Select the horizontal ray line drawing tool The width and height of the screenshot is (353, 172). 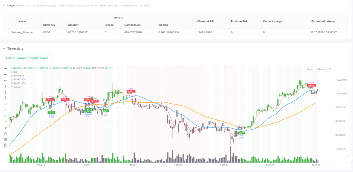coord(6,74)
